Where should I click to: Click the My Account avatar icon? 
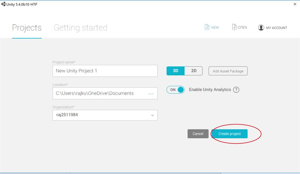(x=261, y=27)
